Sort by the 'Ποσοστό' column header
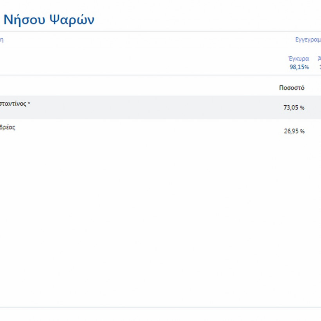This screenshot has height=321, width=321. (292, 88)
